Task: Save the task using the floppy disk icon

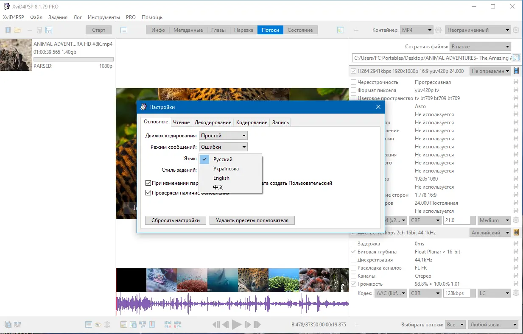Action: (x=48, y=30)
